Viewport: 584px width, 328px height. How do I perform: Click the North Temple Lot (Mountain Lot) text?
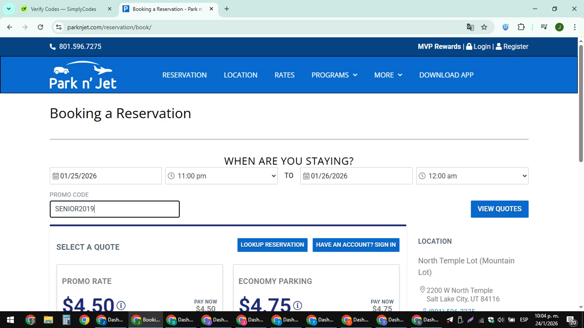(466, 267)
